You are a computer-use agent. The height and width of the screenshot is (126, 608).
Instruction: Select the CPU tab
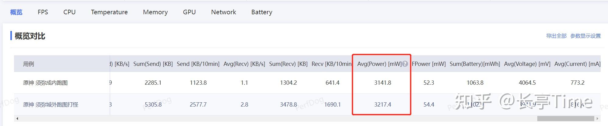[69, 12]
